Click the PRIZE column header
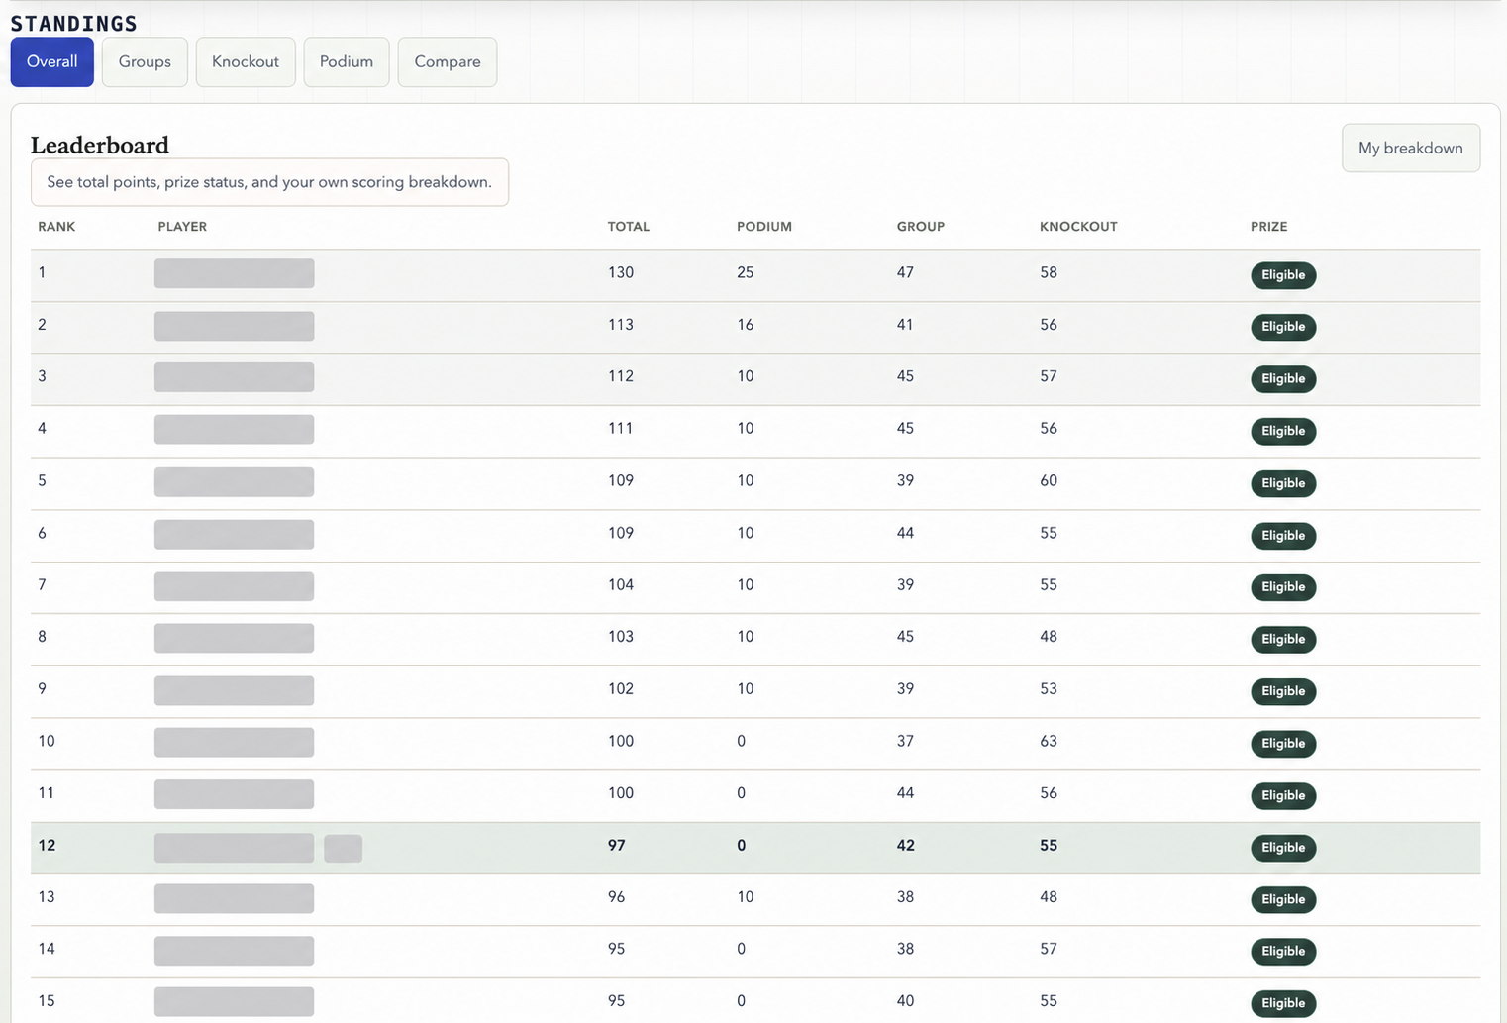This screenshot has width=1507, height=1023. 1269,227
